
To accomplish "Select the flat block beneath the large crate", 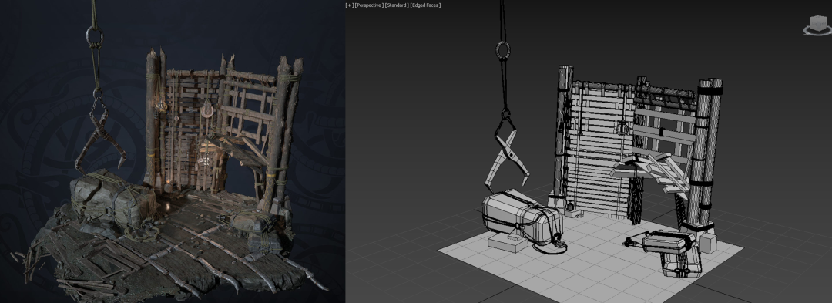I will point(507,244).
